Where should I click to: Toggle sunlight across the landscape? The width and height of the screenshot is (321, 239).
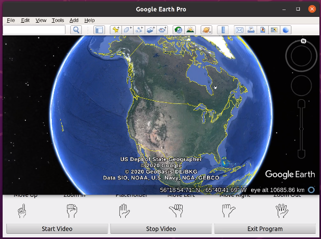(x=190, y=30)
